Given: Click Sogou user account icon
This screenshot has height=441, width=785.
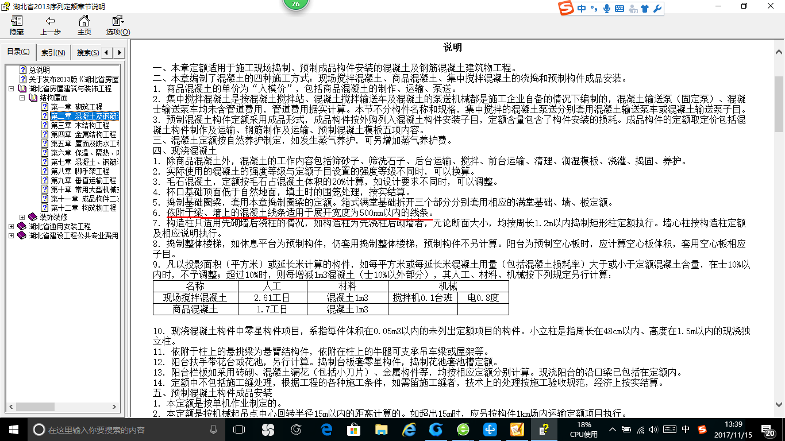Looking at the screenshot, I should tap(633, 9).
